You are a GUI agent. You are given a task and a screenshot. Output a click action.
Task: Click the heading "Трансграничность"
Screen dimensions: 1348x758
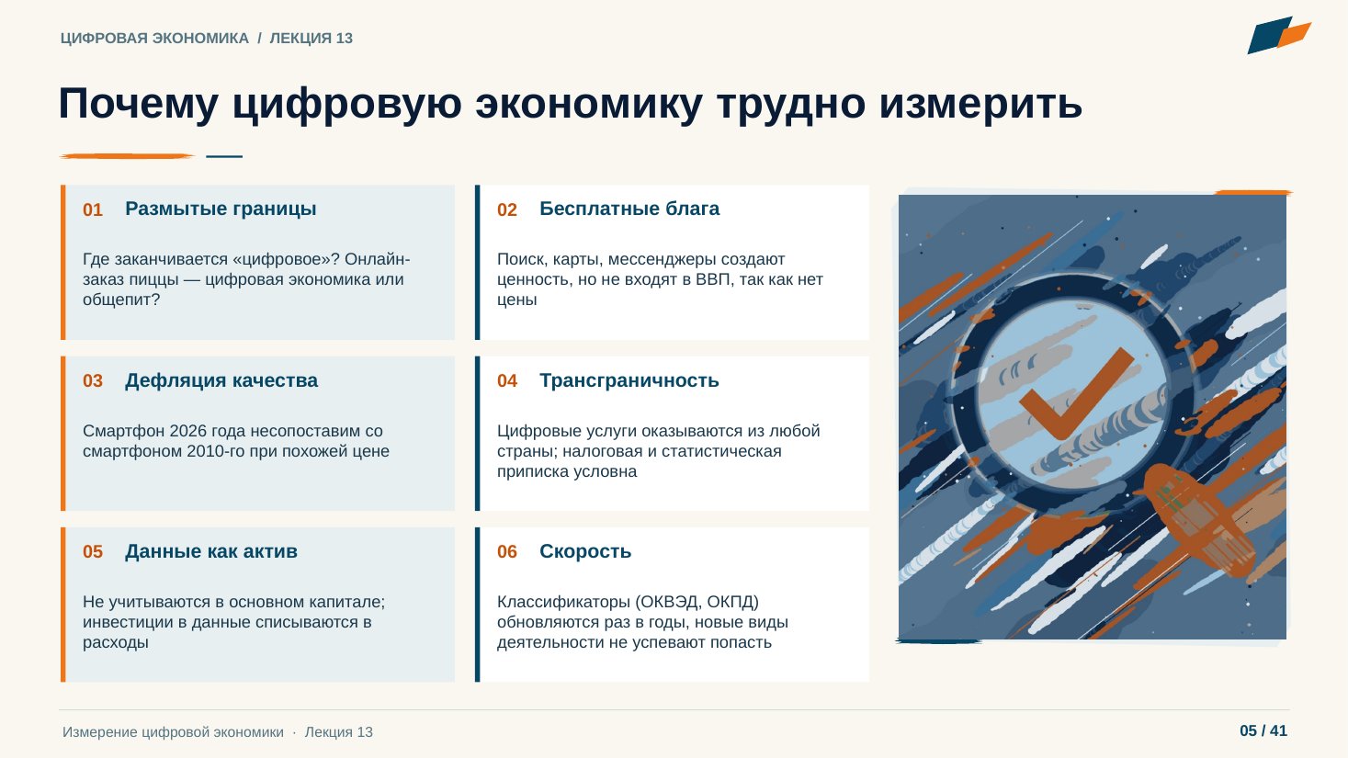[x=629, y=380]
